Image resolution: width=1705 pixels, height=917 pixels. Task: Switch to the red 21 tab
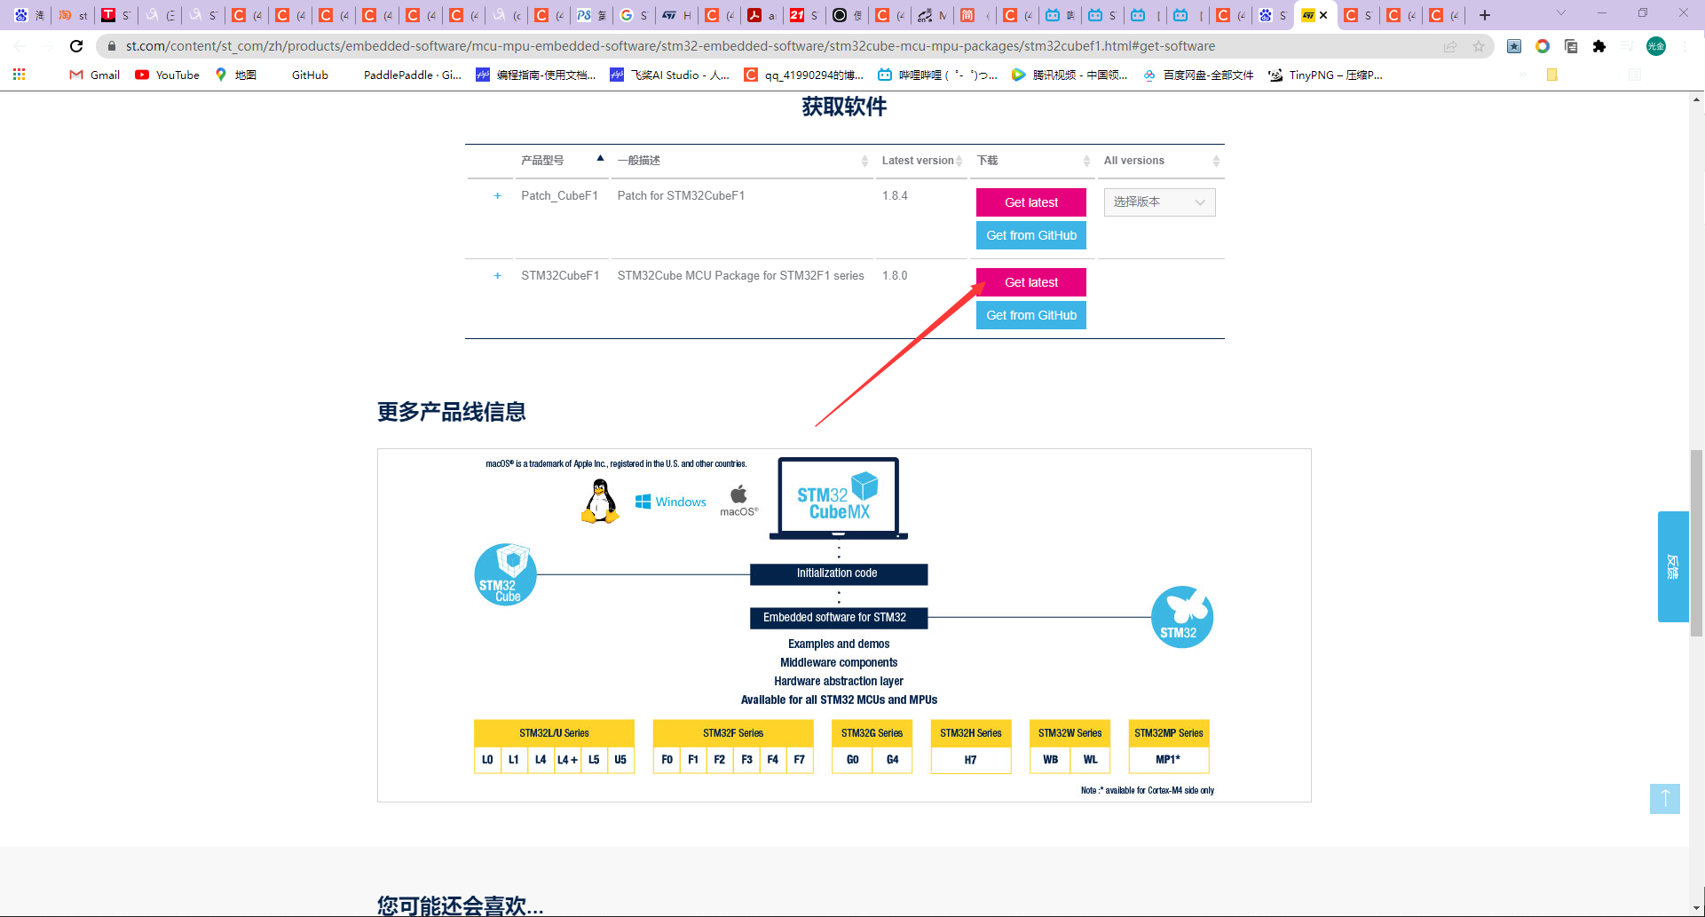tap(805, 15)
